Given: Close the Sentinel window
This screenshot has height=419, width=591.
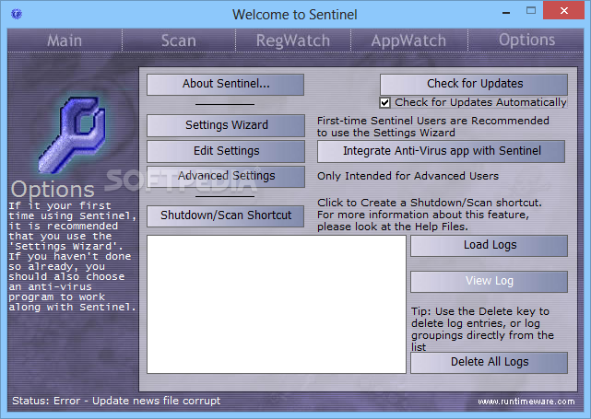Looking at the screenshot, I should [564, 10].
